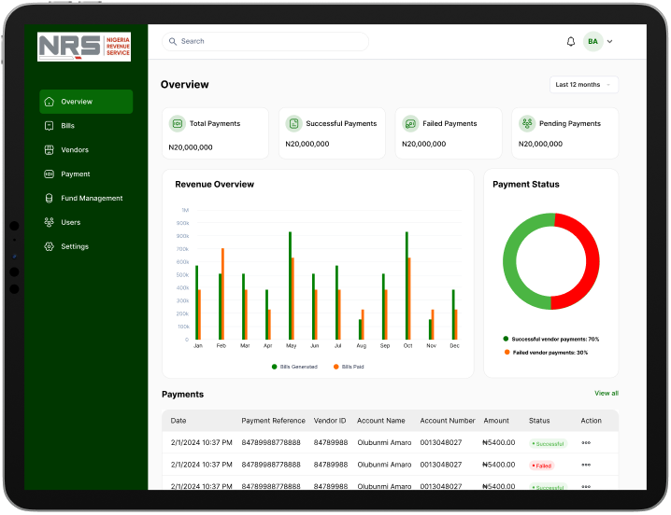Click the Total Payments card icon
Viewport: 671px width, 515px height.
tap(177, 124)
